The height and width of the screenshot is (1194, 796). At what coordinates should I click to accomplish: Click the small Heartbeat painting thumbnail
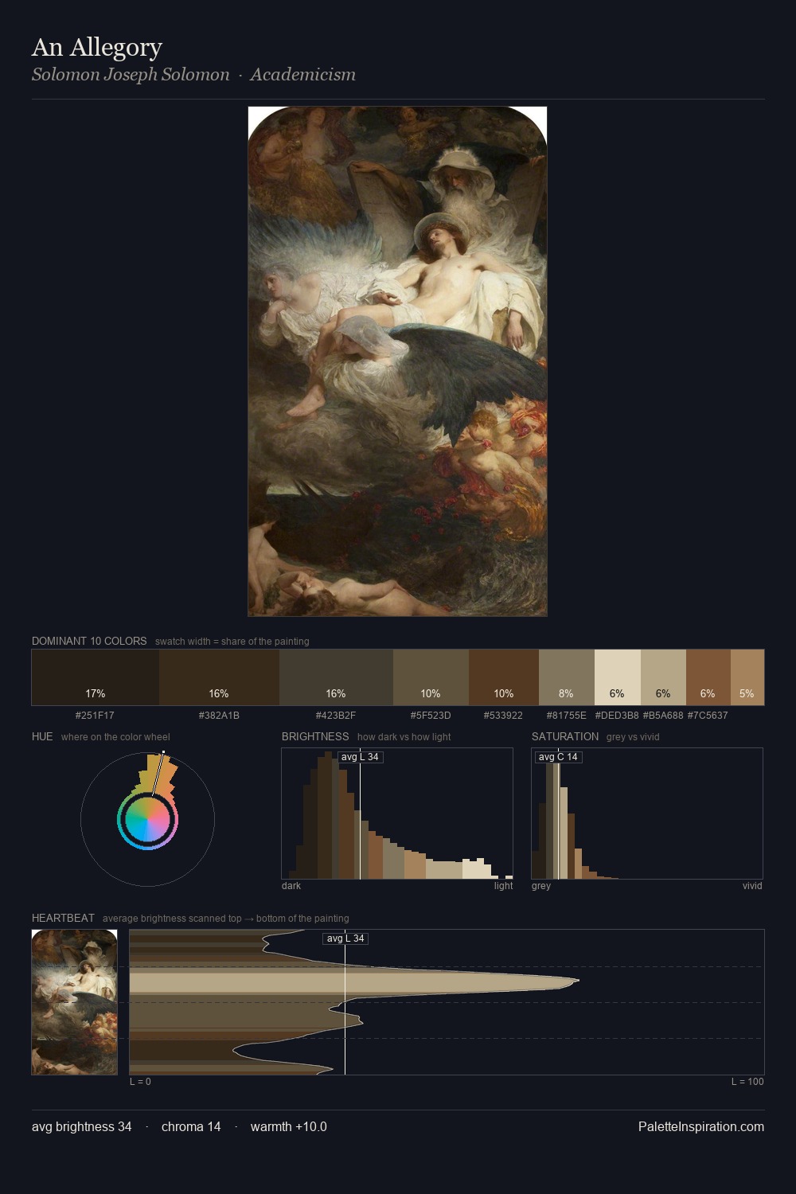point(74,1002)
